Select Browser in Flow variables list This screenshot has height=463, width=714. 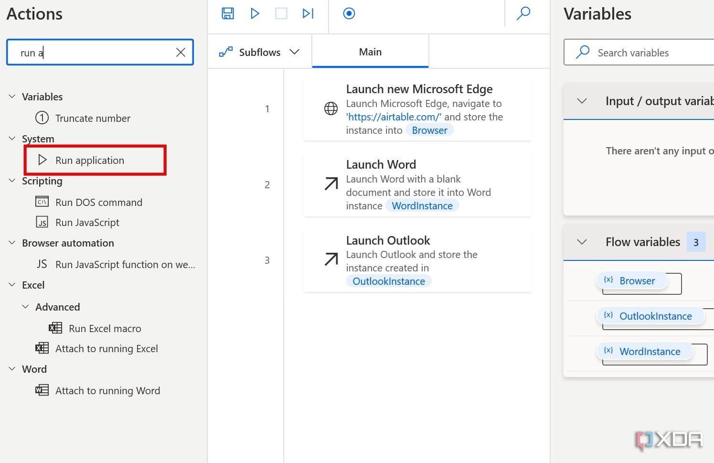pyautogui.click(x=632, y=280)
